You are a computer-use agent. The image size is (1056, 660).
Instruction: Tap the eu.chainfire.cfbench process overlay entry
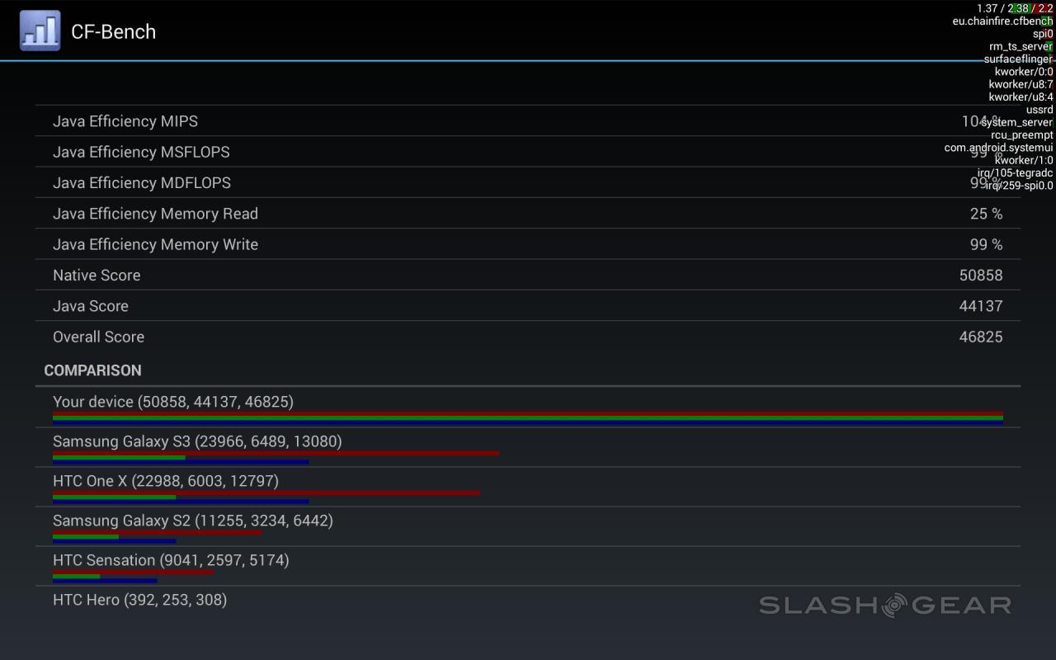click(1002, 21)
